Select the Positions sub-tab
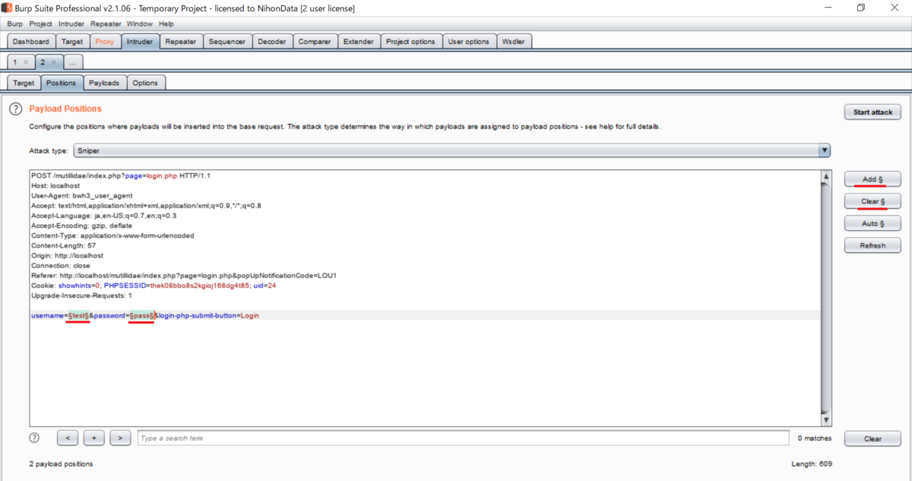 61,83
